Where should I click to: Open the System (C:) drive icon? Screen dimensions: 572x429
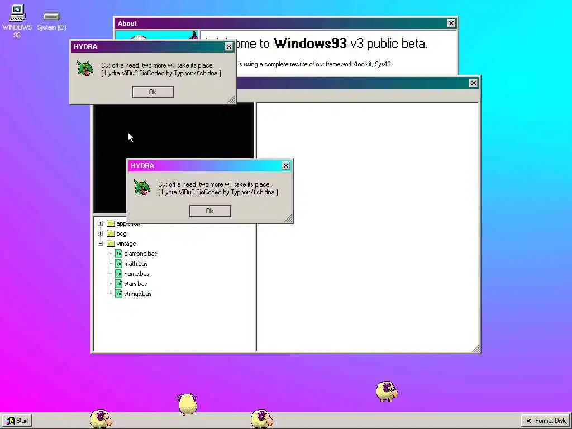click(51, 21)
